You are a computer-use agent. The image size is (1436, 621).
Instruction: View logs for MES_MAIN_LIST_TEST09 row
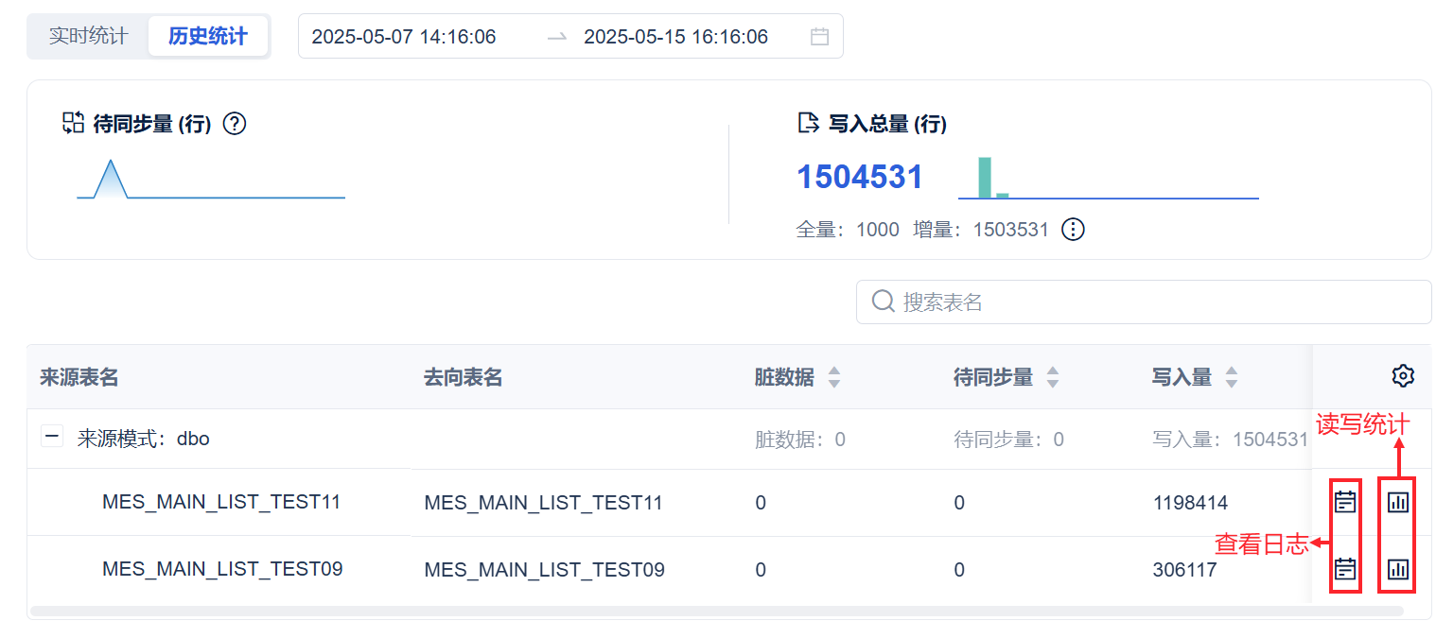(x=1345, y=569)
